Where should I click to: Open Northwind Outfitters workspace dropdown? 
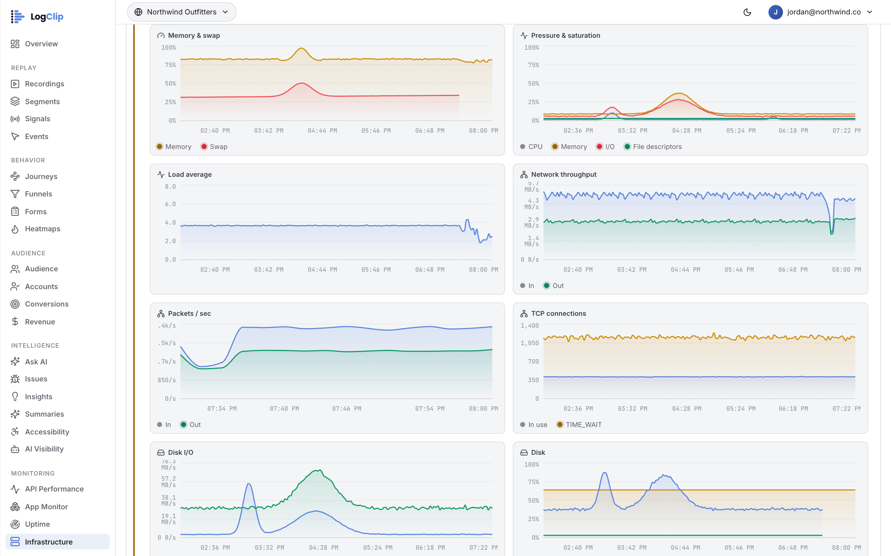(x=182, y=12)
